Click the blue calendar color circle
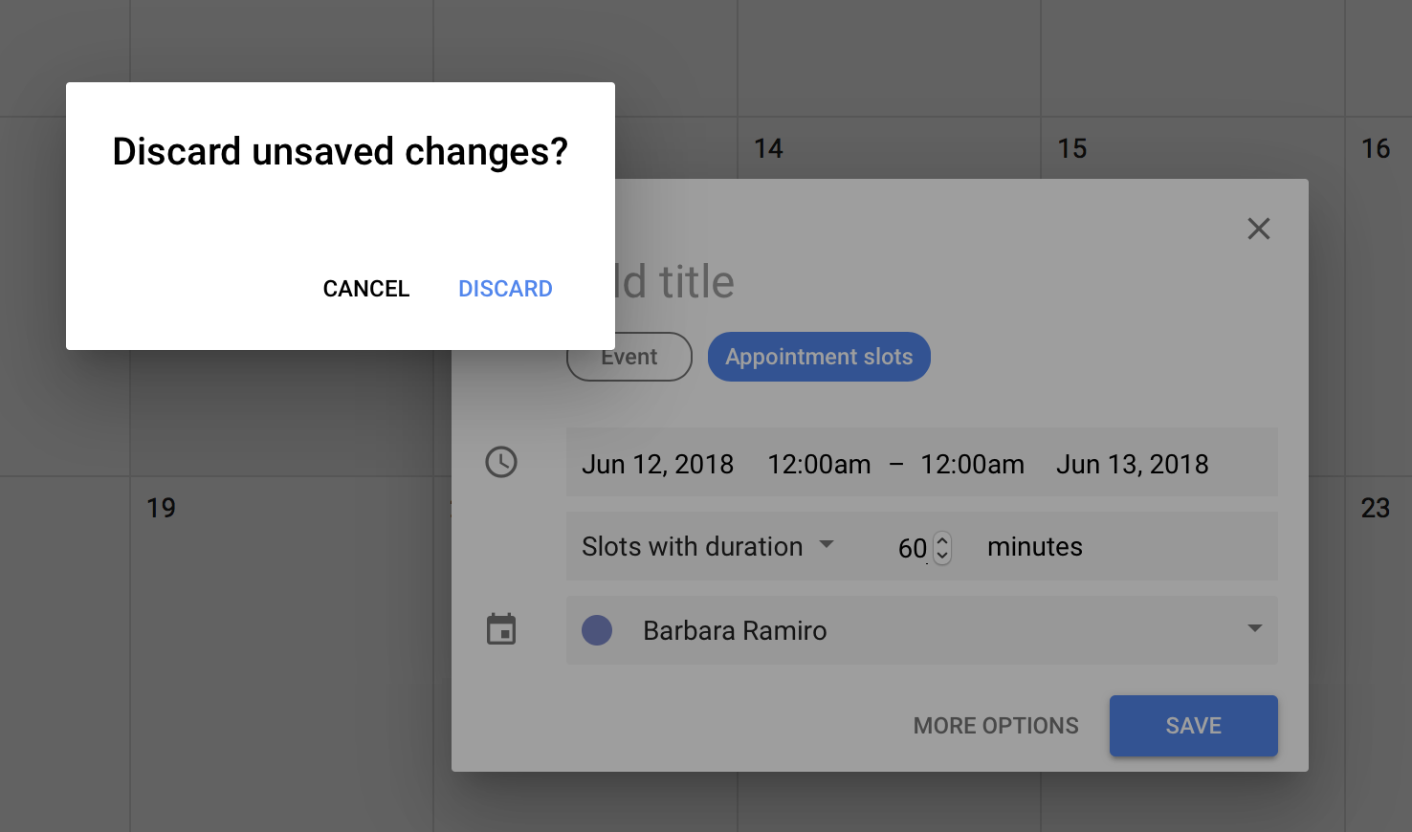1412x832 pixels. click(597, 630)
